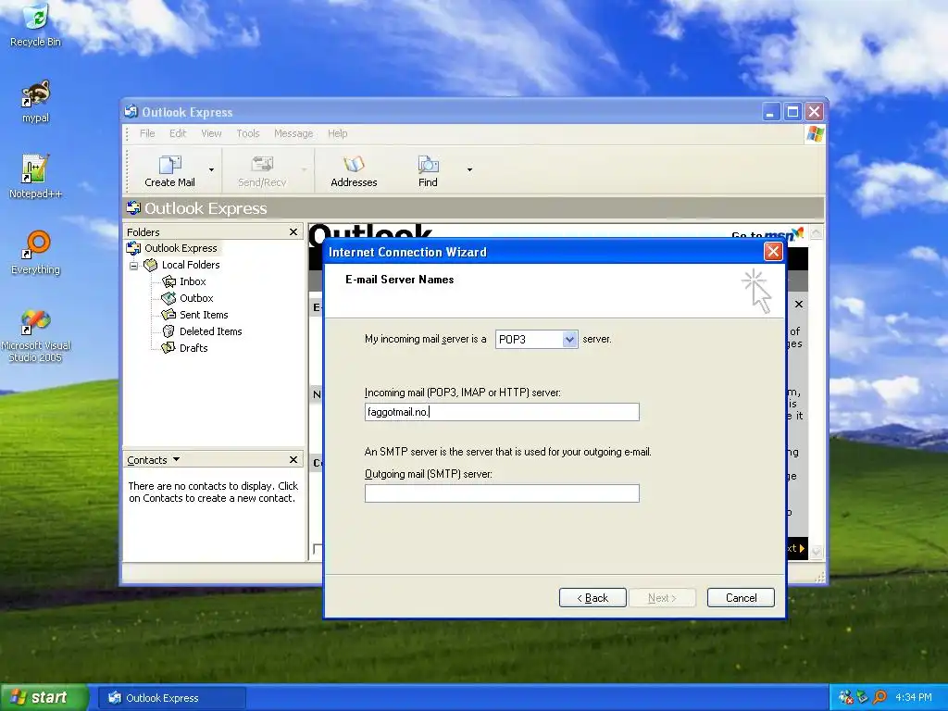Close the Internet Connection Wizard dialog

coord(773,252)
